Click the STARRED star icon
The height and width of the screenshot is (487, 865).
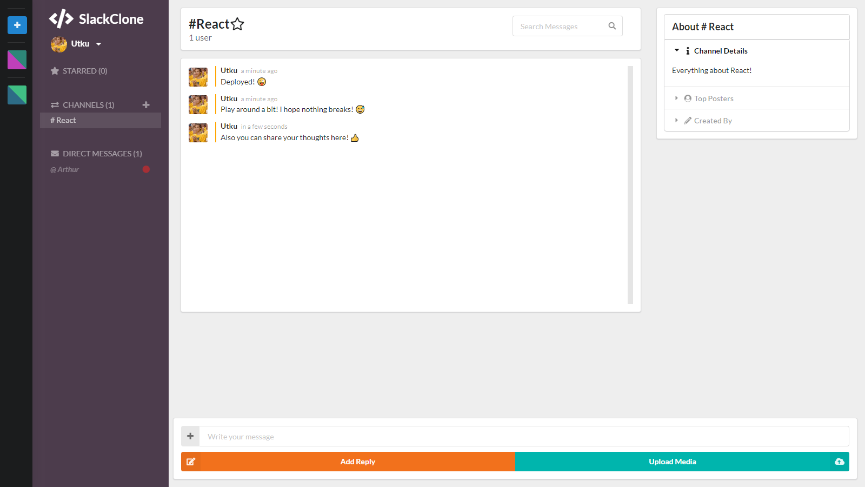pyautogui.click(x=55, y=71)
